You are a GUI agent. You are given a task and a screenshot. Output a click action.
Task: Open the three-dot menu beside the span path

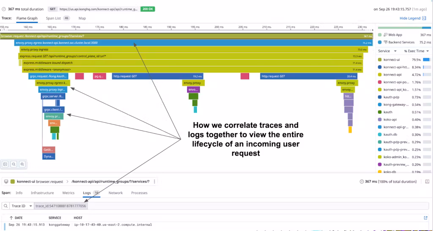[154, 182]
